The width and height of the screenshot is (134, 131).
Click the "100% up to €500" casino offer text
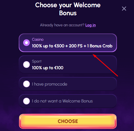tap(48, 46)
